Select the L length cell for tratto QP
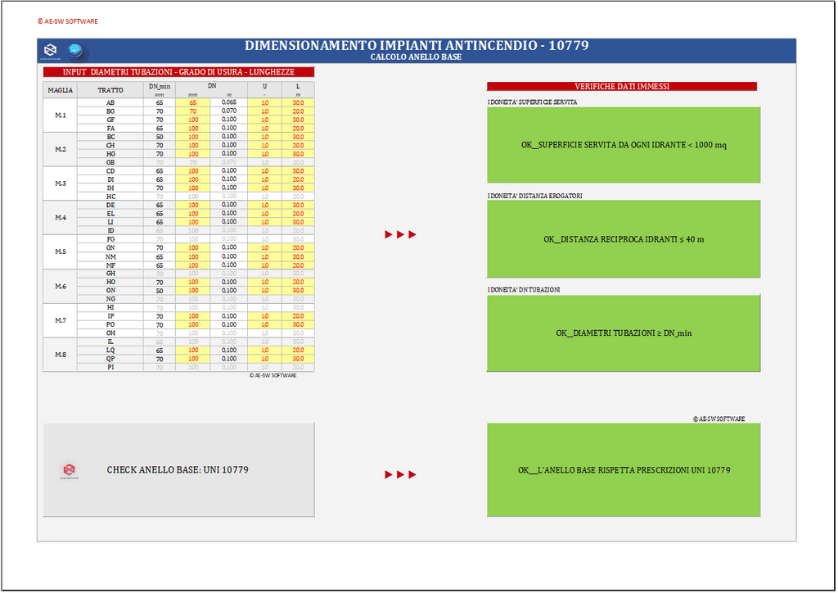The image size is (838, 593). (x=298, y=359)
